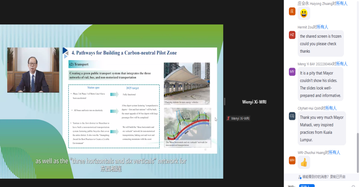Click the 'It is a pity that Mayor' message bubble

[320, 84]
